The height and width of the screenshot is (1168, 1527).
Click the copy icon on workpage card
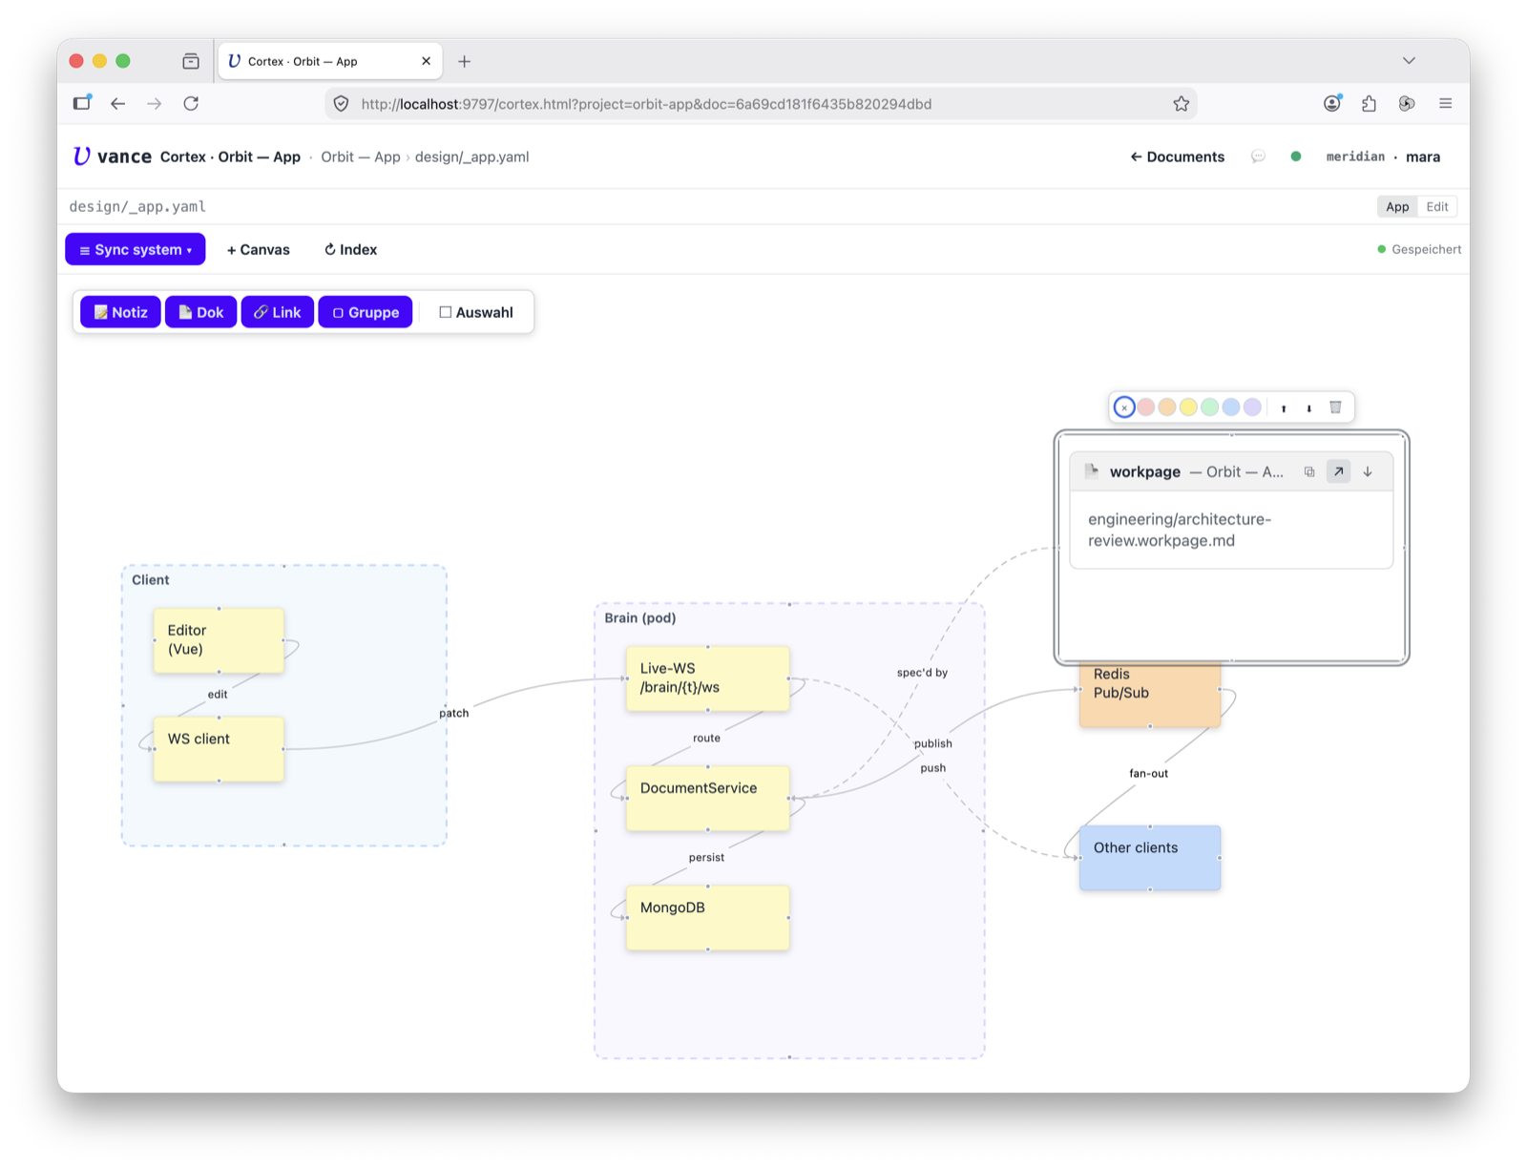tap(1309, 471)
